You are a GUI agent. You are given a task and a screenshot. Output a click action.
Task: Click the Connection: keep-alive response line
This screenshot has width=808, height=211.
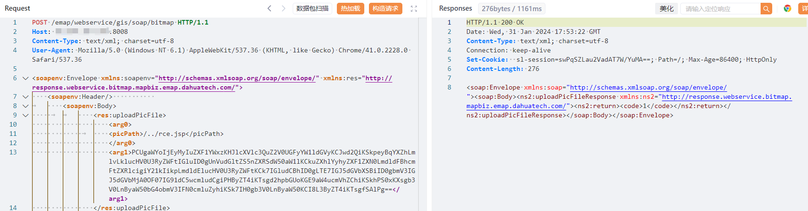(x=508, y=50)
